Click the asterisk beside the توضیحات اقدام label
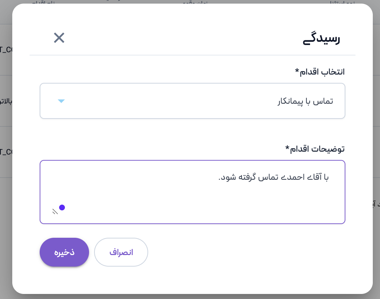 [x=287, y=147]
